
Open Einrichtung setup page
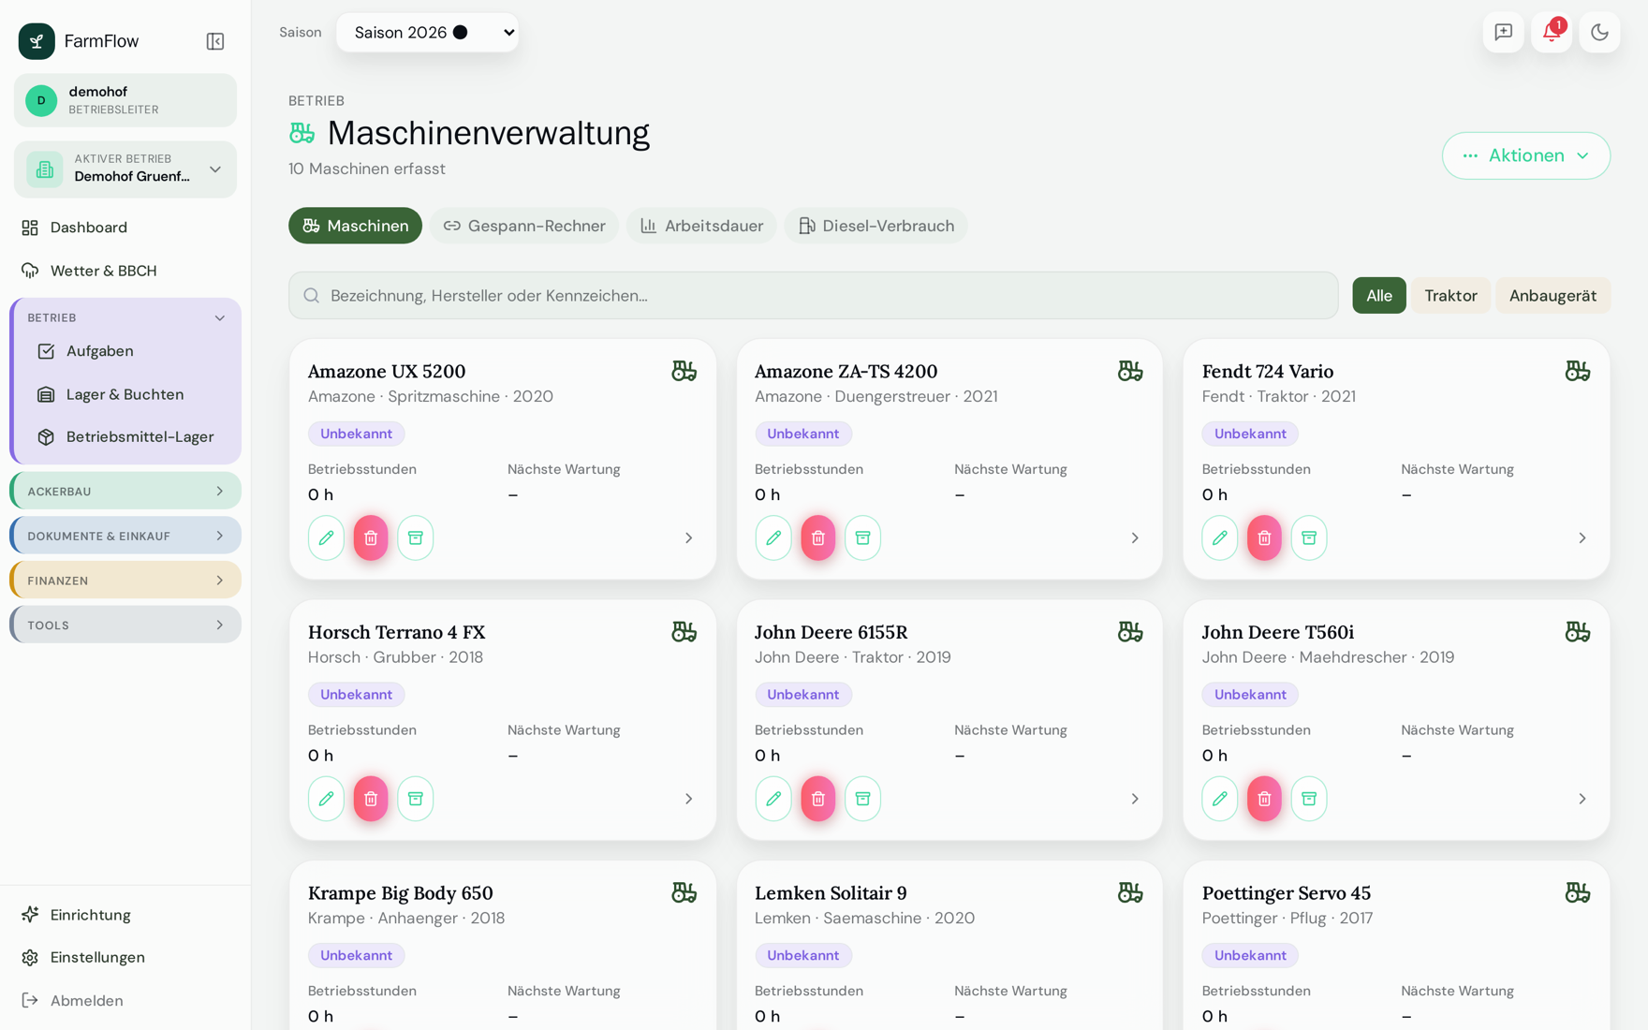point(125,915)
